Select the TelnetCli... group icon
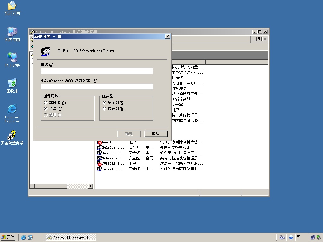323x242 pixels. [x=99, y=169]
